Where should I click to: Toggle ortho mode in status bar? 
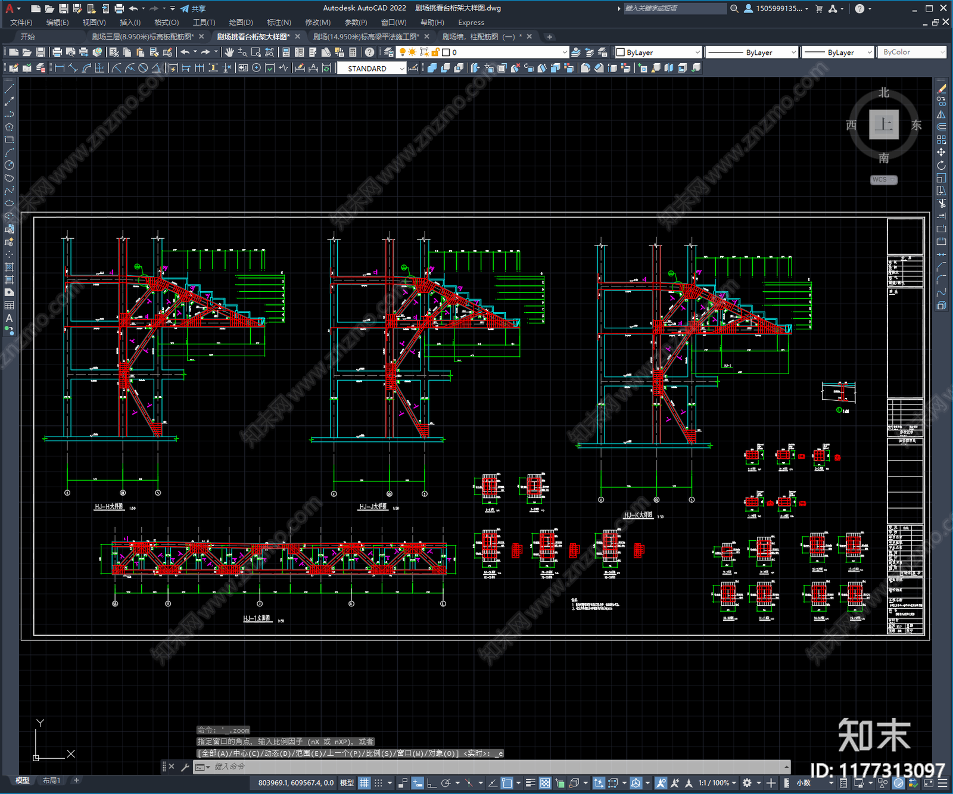pyautogui.click(x=431, y=783)
